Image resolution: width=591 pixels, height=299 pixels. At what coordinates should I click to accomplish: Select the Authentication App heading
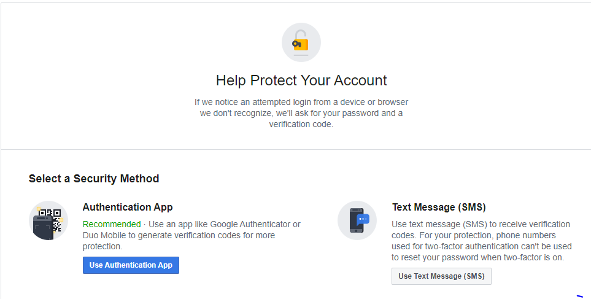tap(128, 207)
